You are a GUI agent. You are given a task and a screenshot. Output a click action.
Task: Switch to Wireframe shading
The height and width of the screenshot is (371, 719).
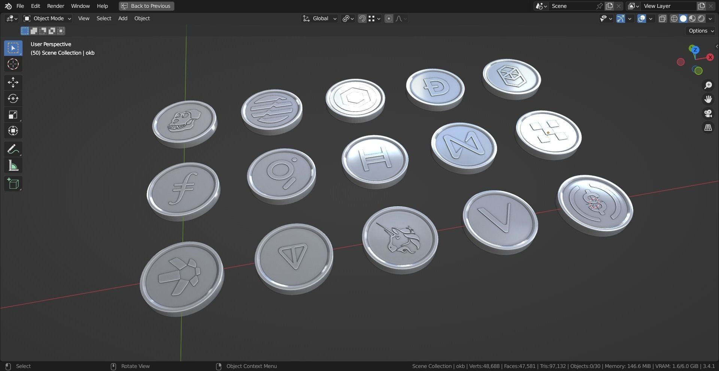coord(674,18)
